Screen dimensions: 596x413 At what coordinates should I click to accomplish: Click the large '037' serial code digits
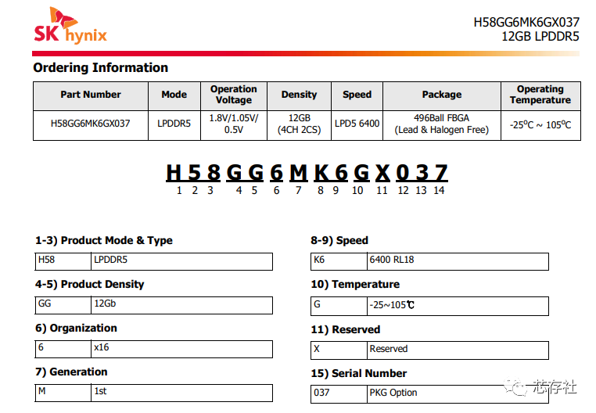pos(422,173)
